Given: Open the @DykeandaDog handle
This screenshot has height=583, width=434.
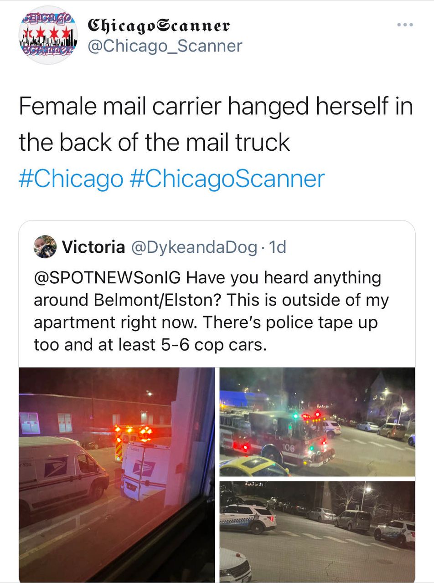Looking at the screenshot, I should coord(194,247).
